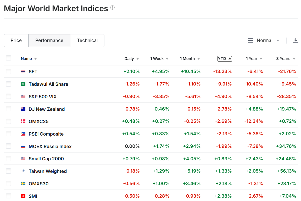Open the S&P 500 VIX link
This screenshot has width=301, height=201.
(43, 96)
